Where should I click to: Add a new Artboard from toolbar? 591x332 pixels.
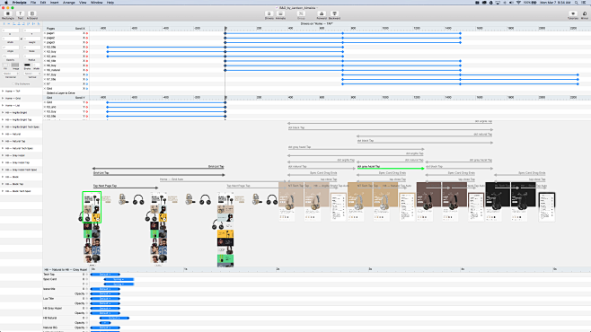click(x=32, y=14)
